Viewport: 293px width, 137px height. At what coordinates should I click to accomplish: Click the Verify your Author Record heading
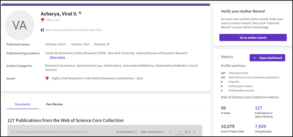[243, 11]
